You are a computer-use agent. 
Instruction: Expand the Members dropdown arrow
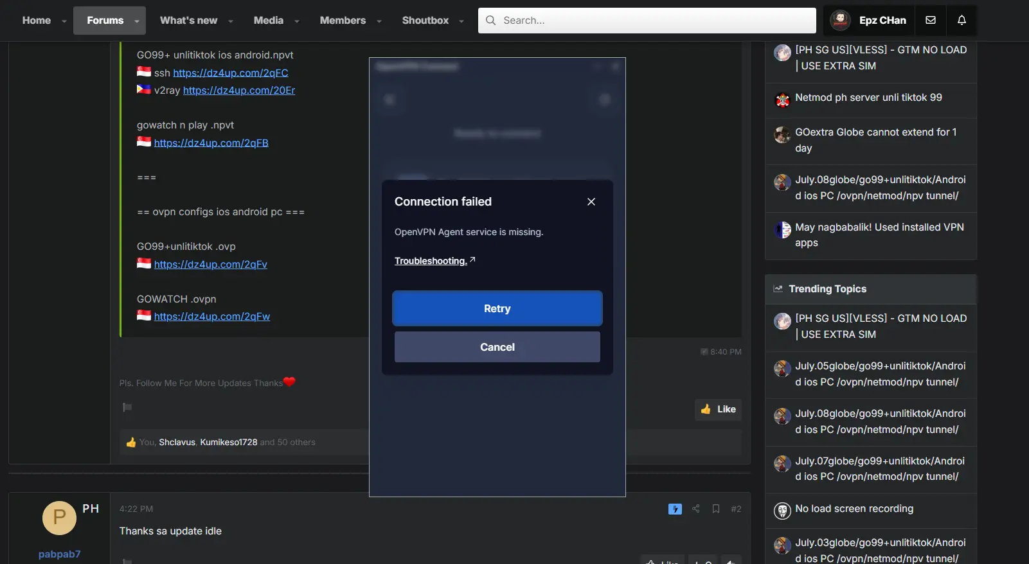379,21
